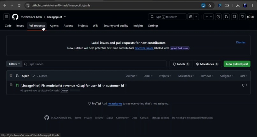Image resolution: width=257 pixels, height=137 pixels.
Task: Open victoiren79-hash owner link in header
Action: [x=32, y=17]
